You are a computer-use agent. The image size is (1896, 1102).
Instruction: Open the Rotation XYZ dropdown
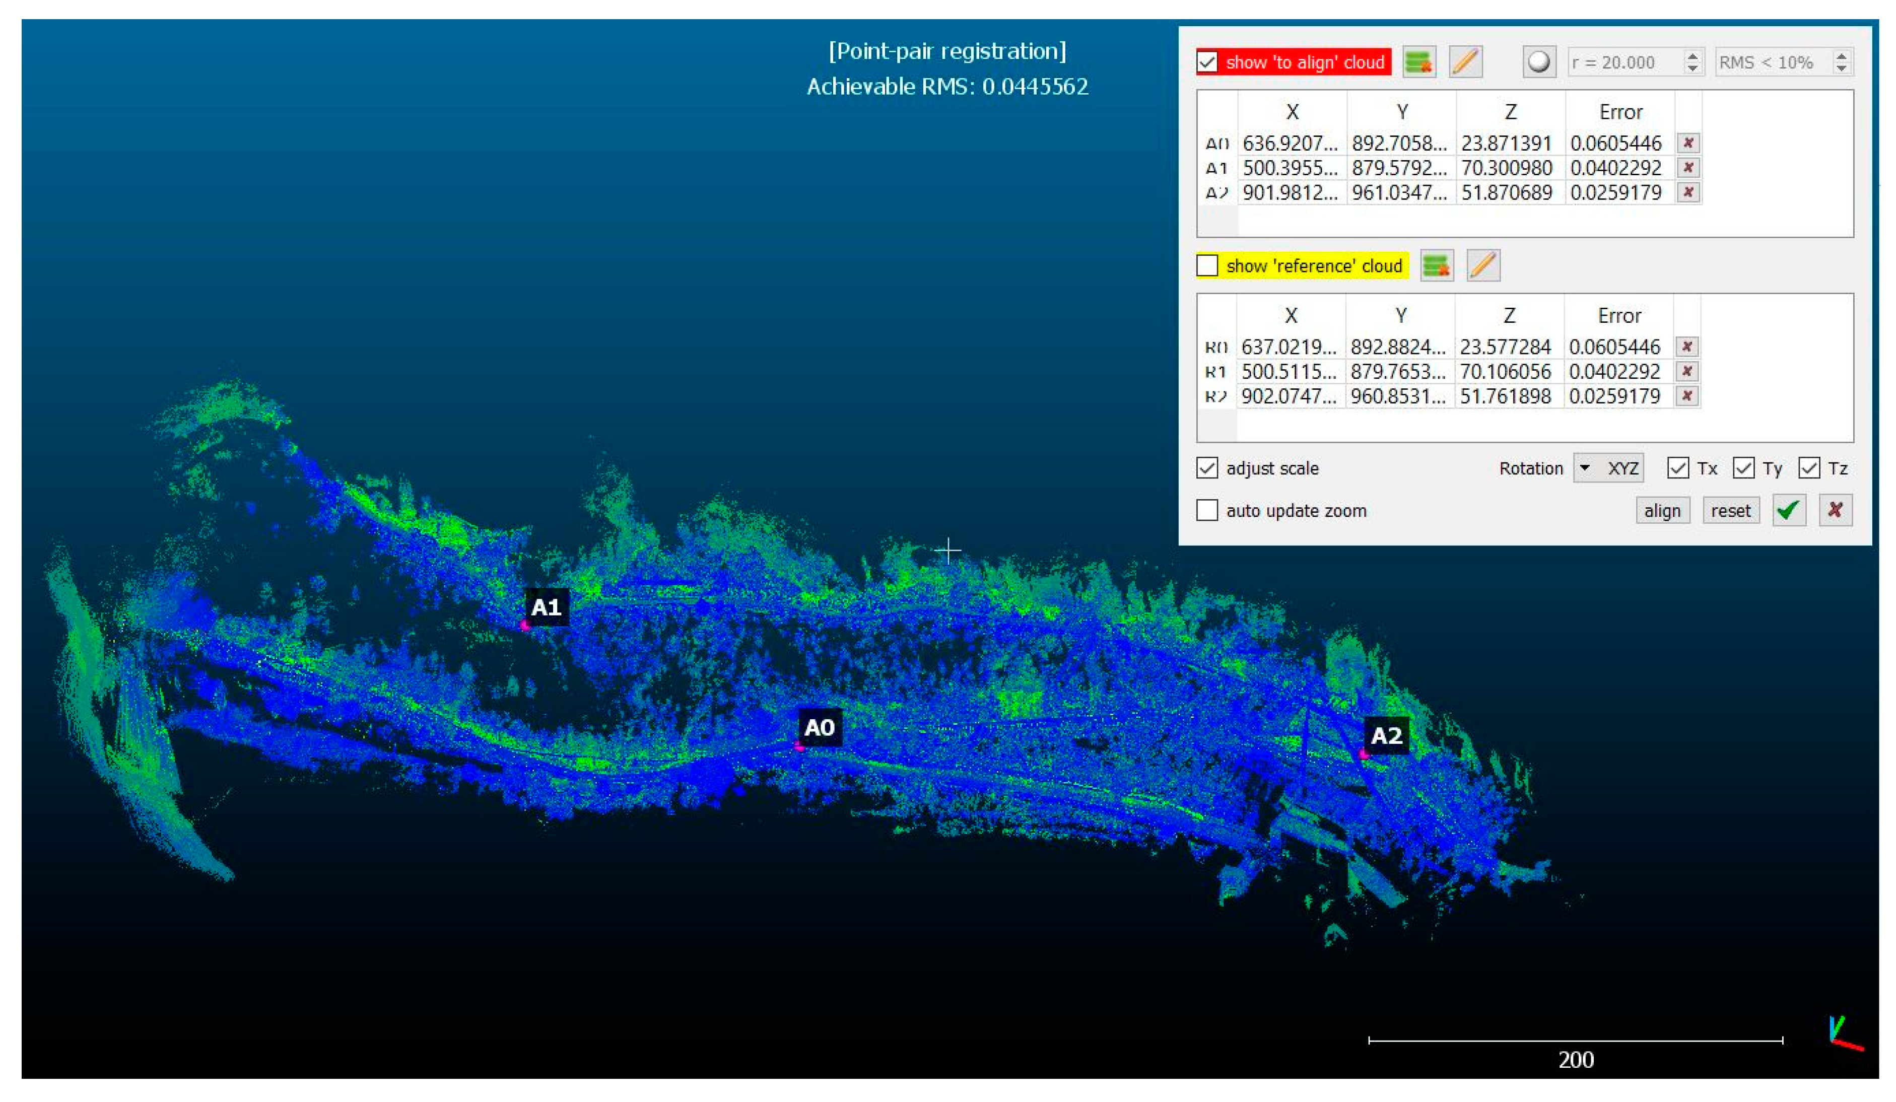[x=1608, y=468]
